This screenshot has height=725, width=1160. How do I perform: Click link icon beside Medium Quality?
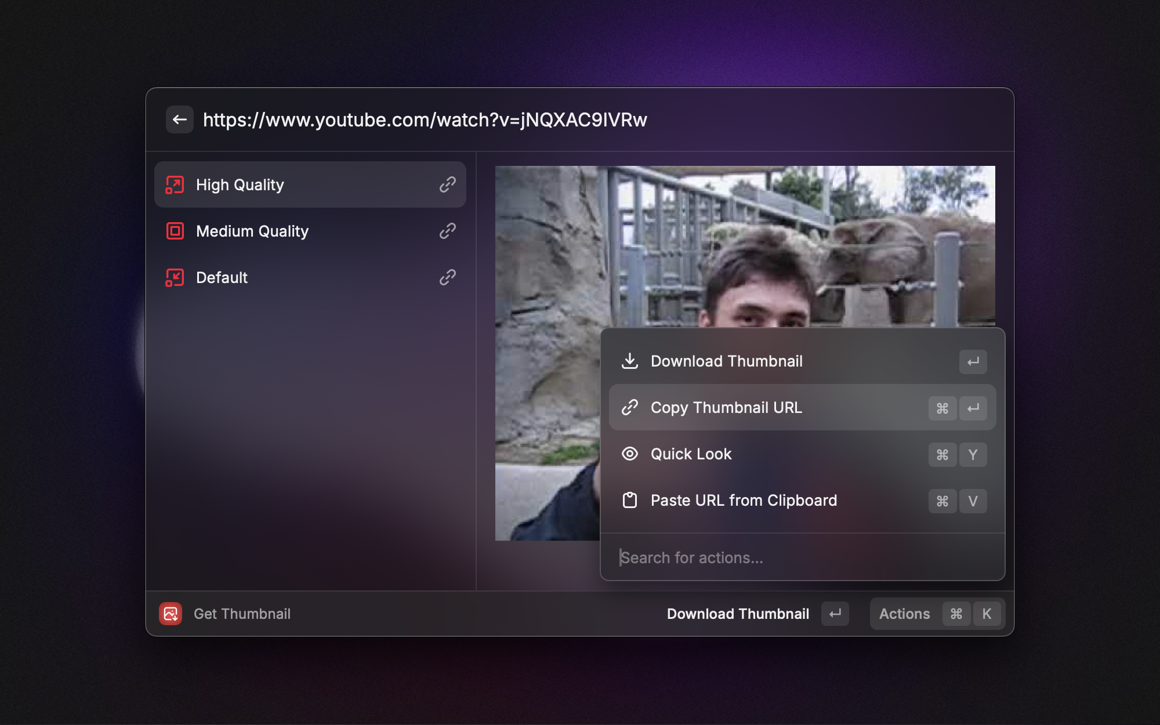(447, 231)
